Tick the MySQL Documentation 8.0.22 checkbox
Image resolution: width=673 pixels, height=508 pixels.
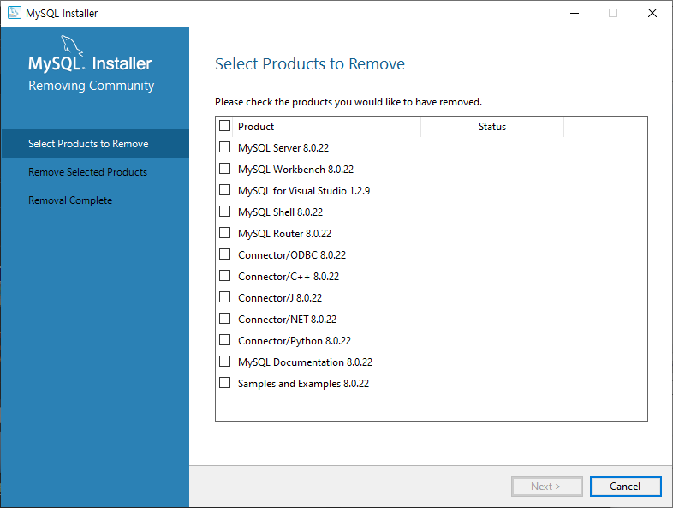[x=224, y=362]
